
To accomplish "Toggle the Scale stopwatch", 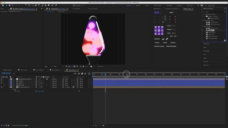I will click(x=15, y=91).
